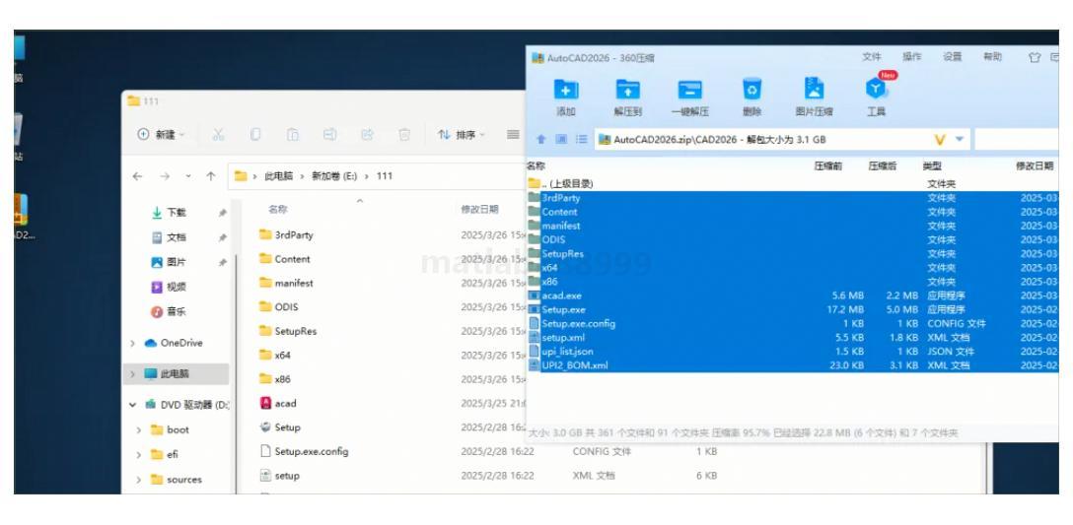Select UPI2_BOM.xml in the archive list

pyautogui.click(x=793, y=365)
